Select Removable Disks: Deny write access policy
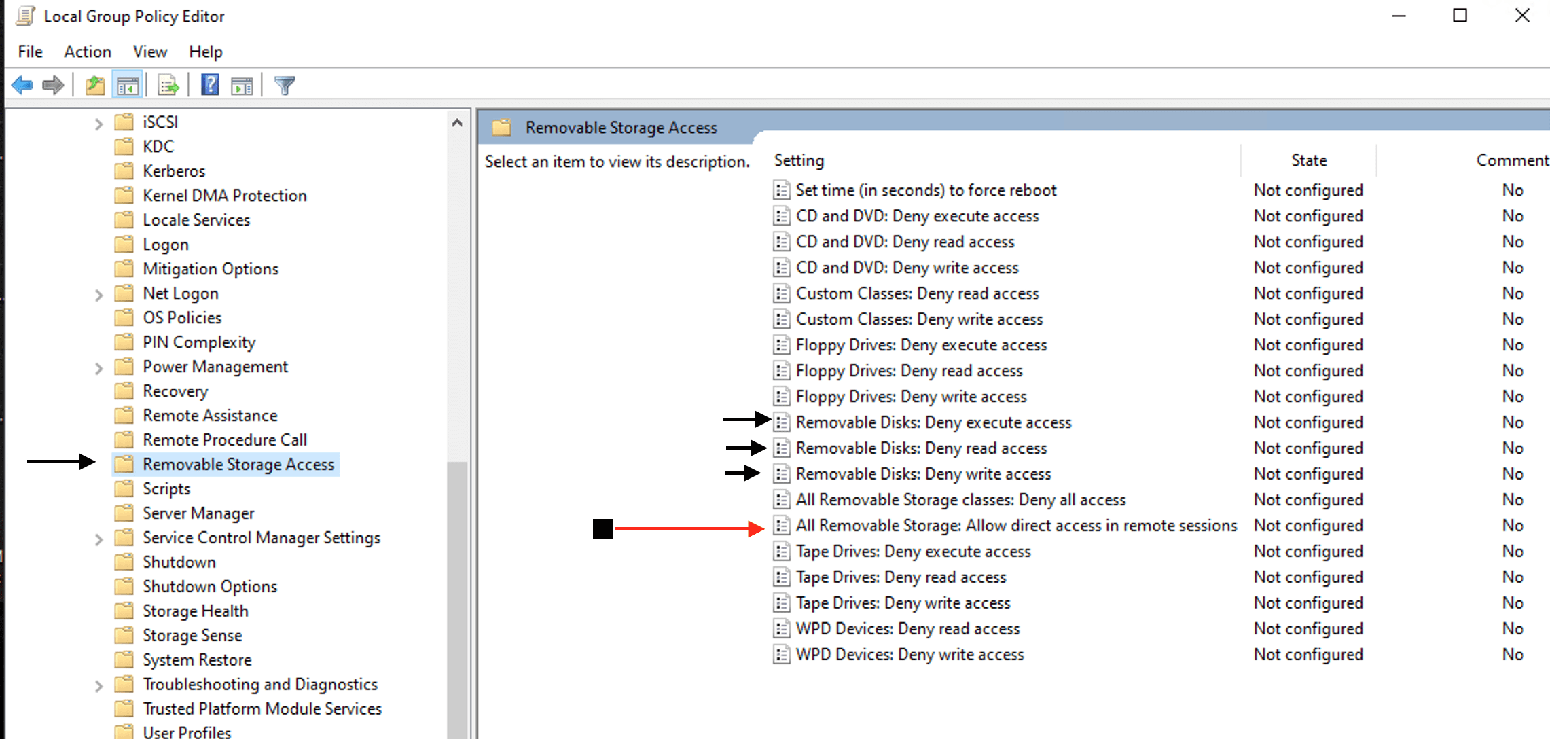The height and width of the screenshot is (739, 1550). click(x=923, y=474)
